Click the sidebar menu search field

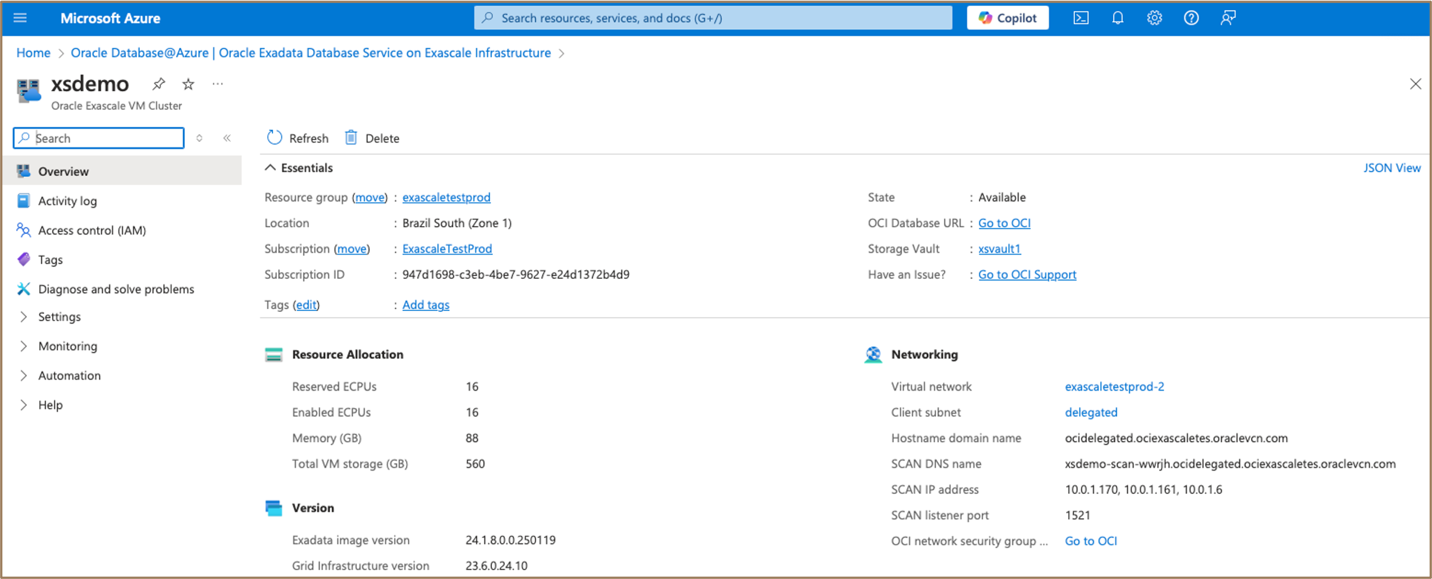click(x=99, y=138)
